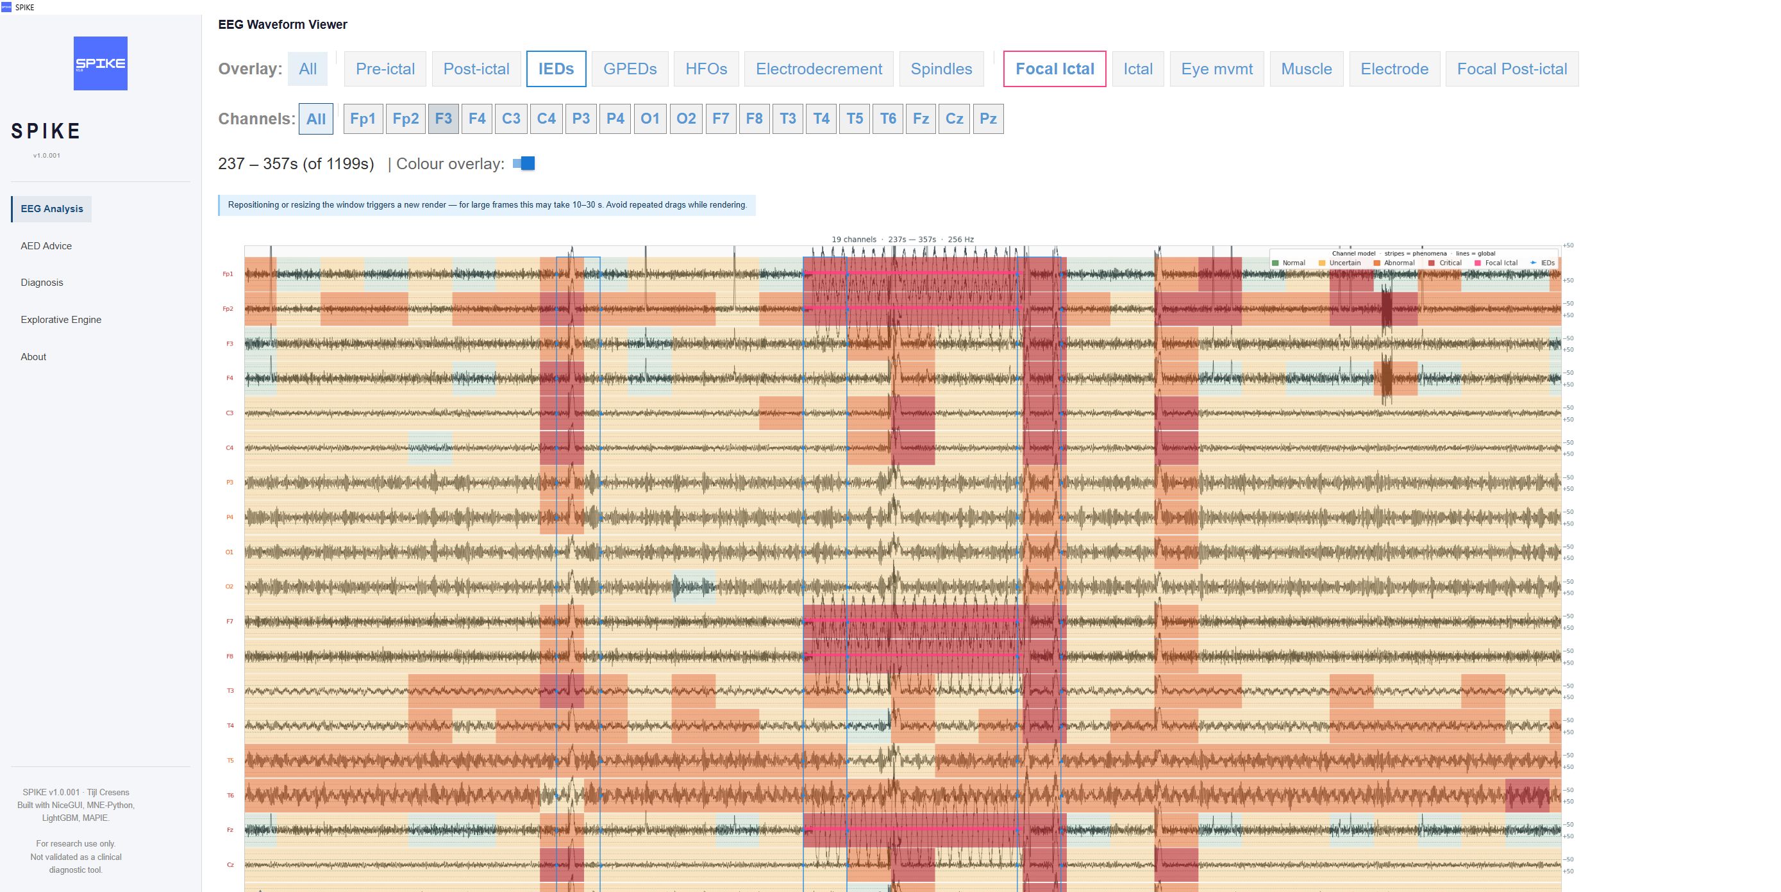The image size is (1781, 892).
Task: Select channel F8
Action: (x=755, y=119)
